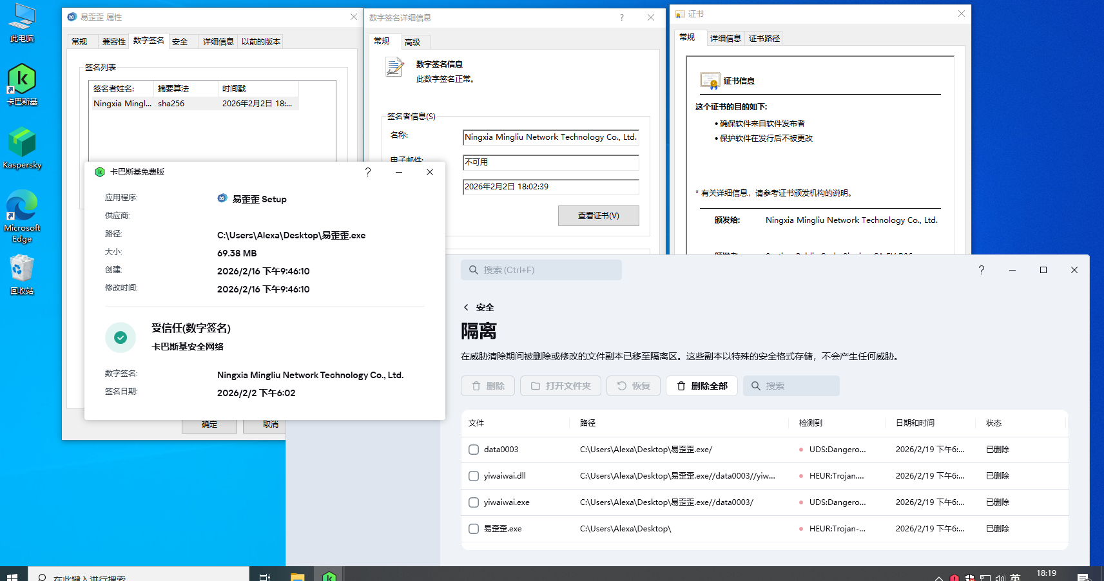Click the 名称 signer name field
The width and height of the screenshot is (1104, 581).
coord(551,137)
